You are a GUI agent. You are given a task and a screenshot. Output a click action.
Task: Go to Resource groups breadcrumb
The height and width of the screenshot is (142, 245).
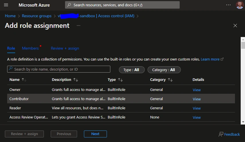[x=37, y=16]
